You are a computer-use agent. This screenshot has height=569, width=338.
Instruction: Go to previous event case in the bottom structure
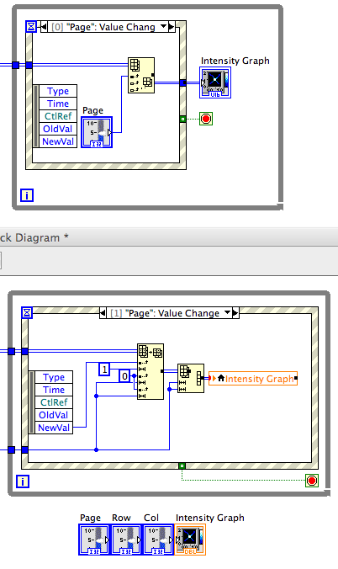tap(103, 313)
